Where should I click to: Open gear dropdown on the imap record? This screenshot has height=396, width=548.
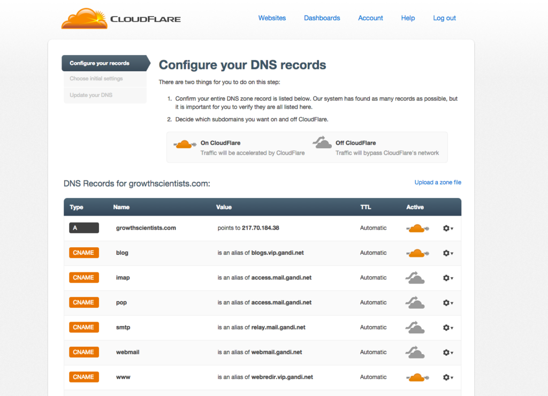[447, 278]
